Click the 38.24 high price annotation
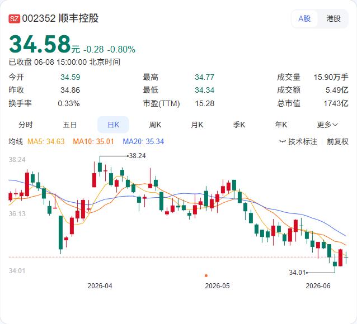The height and width of the screenshot is (324, 357). 137,156
